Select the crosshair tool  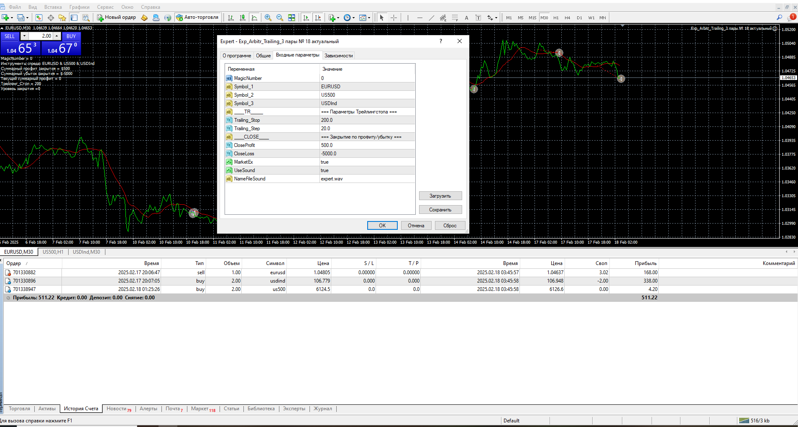[394, 18]
